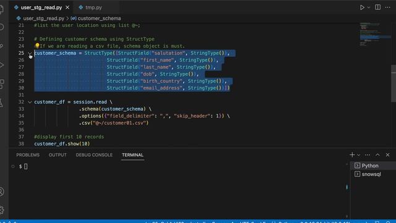Viewport: 396px width, 223px height.
Task: Click line number 32 in the gutter
Action: click(21, 102)
